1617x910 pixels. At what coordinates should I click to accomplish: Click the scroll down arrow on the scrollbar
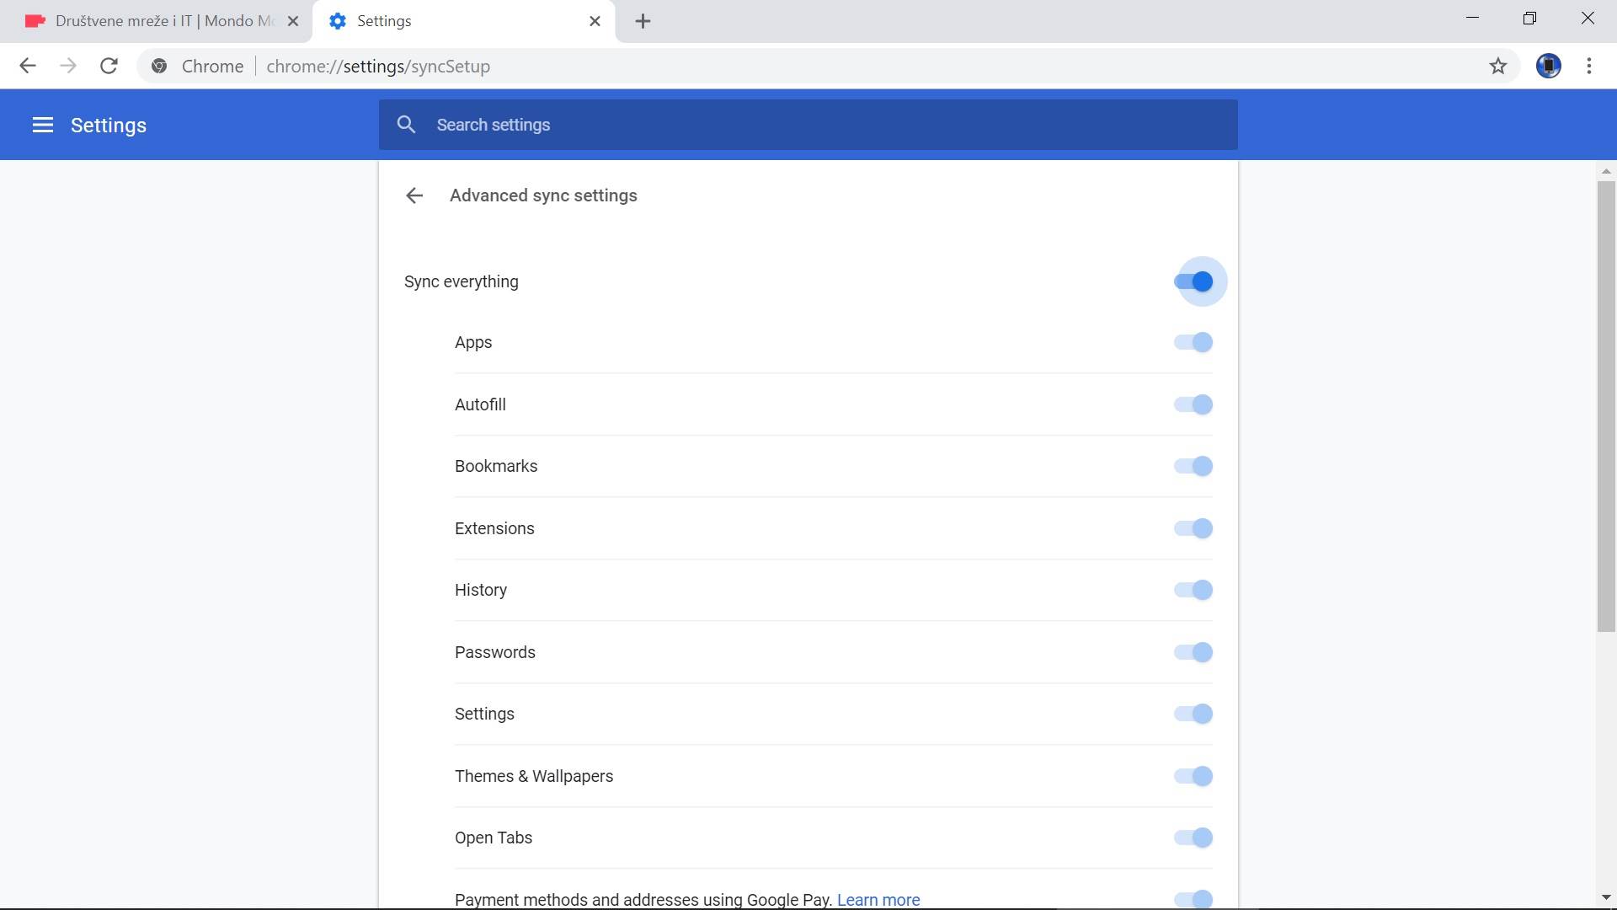(x=1605, y=897)
